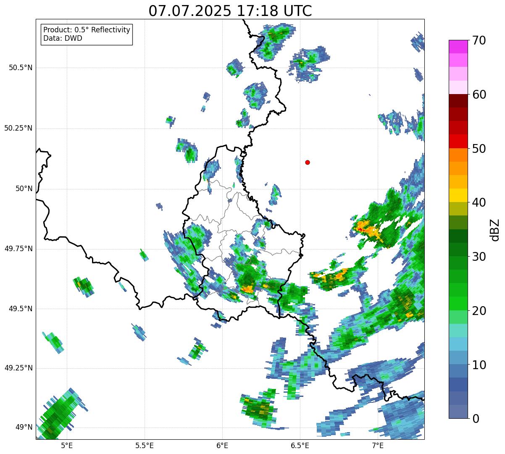
Task: Click the latitude label '49.75°N'
Action: [x=18, y=249]
